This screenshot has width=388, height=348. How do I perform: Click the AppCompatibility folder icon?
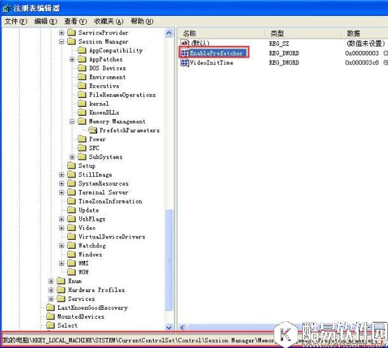(x=82, y=50)
